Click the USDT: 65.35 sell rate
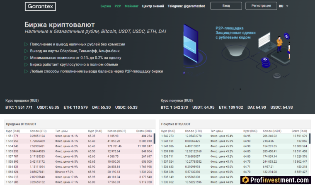Image resolution: width=315 pixels, height=188 pixels. pos(48,107)
